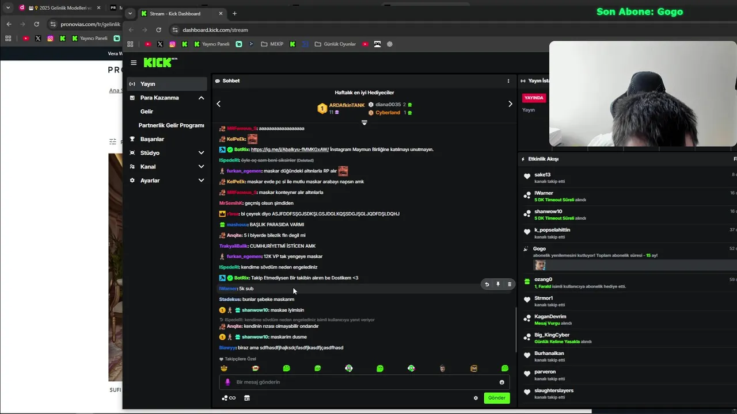The width and height of the screenshot is (737, 414).
Task: Click the channel points infinity icon
Action: tap(229, 398)
